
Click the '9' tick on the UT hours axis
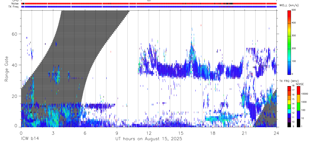pyautogui.click(x=117, y=133)
